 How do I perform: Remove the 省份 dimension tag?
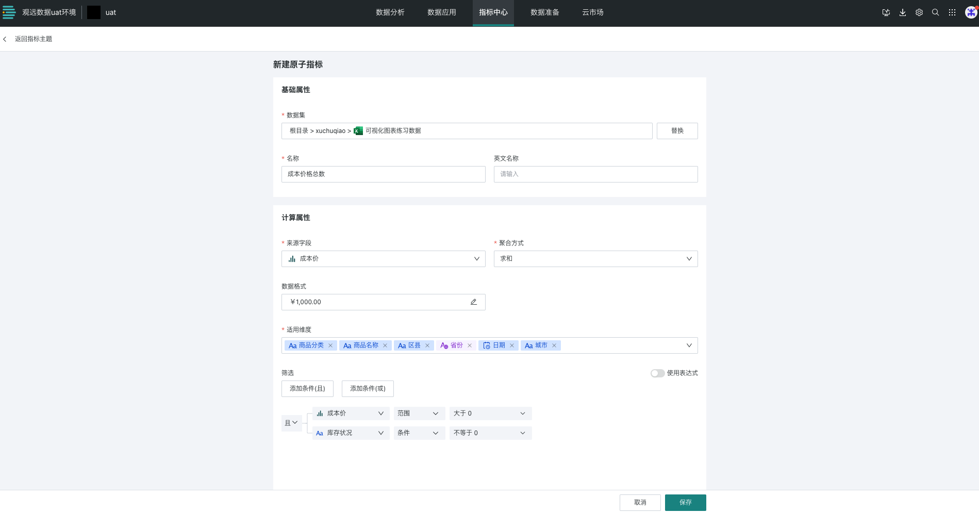coord(469,345)
